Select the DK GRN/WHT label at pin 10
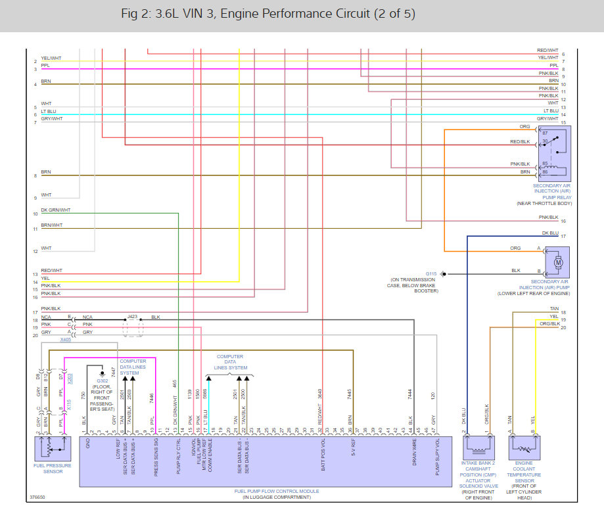Screen dimensions: 604x510 [56, 210]
